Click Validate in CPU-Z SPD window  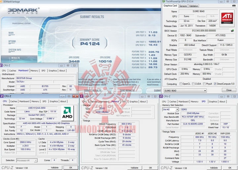214,168
